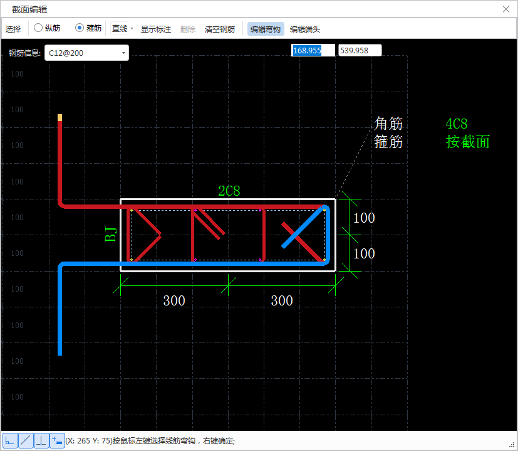518x451 pixels.
Task: Click the green 2C8 rebar label
Action: (229, 191)
